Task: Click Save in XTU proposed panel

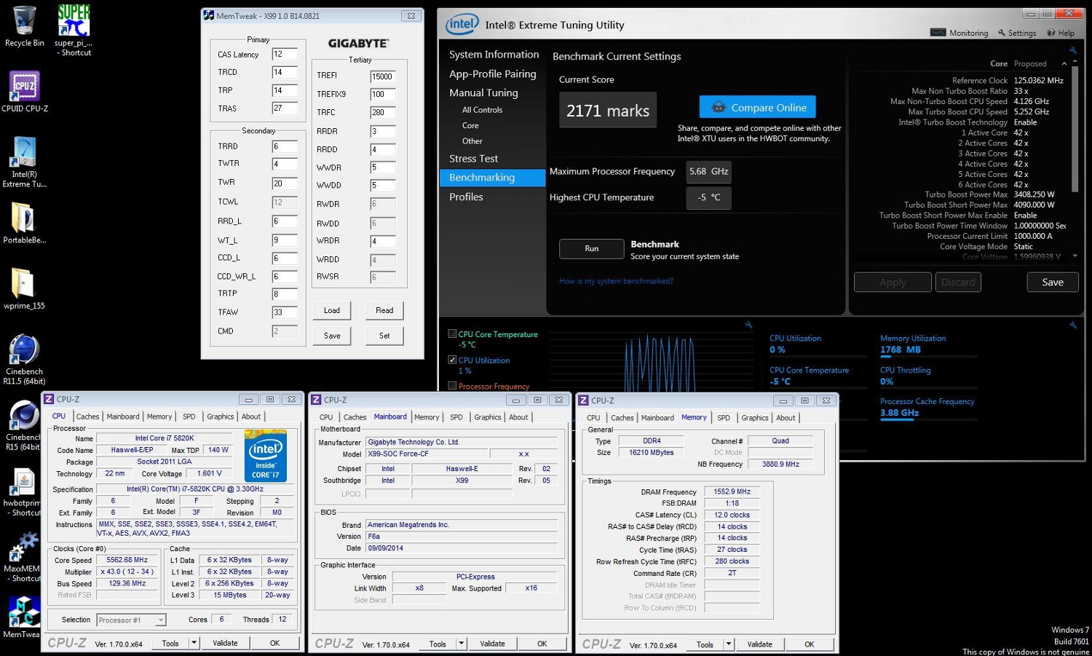Action: (x=1052, y=282)
